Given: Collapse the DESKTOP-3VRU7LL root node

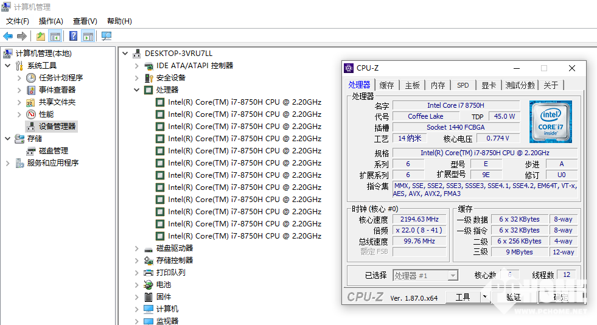Looking at the screenshot, I should pyautogui.click(x=125, y=54).
